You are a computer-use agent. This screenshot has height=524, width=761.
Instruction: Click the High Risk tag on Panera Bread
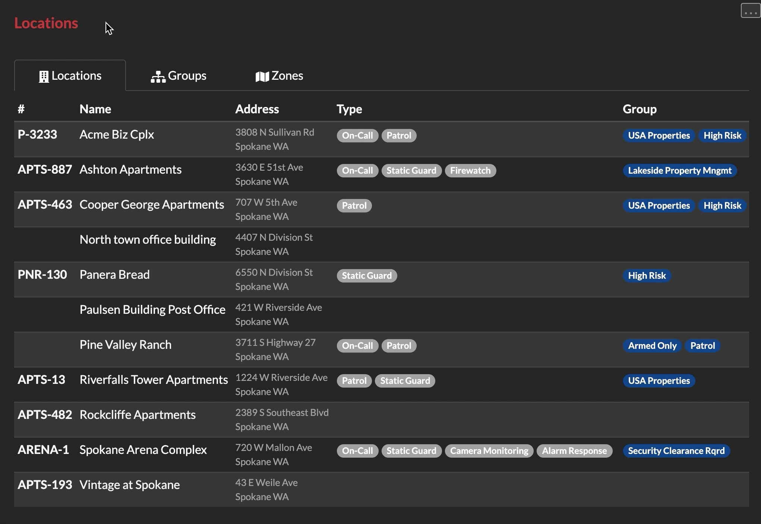[647, 275]
